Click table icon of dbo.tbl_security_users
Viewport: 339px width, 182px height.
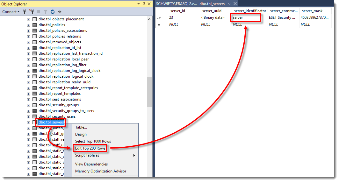[x=34, y=116]
